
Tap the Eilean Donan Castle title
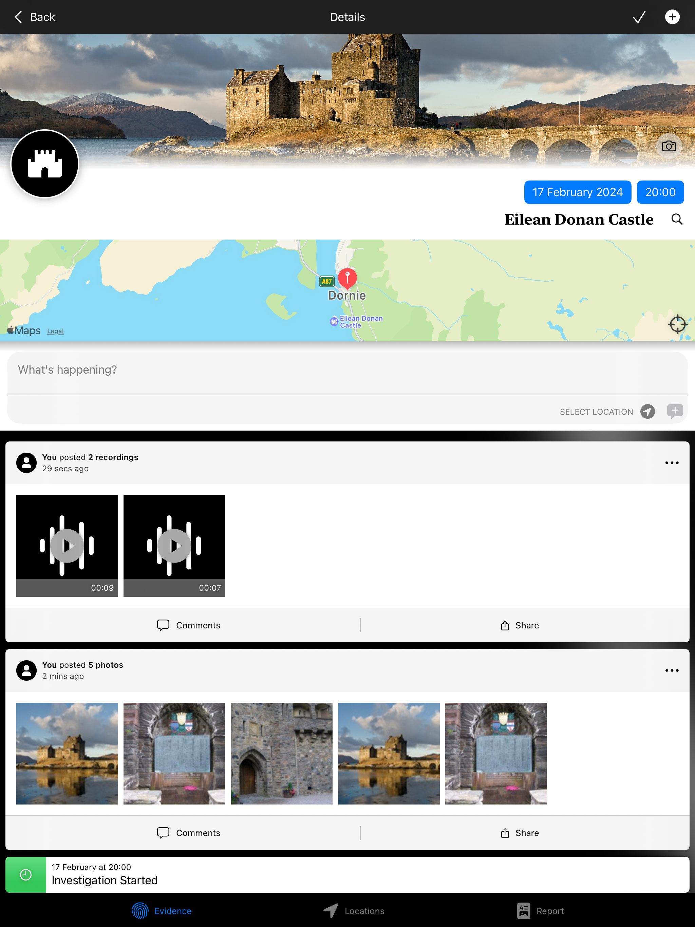[x=579, y=220]
